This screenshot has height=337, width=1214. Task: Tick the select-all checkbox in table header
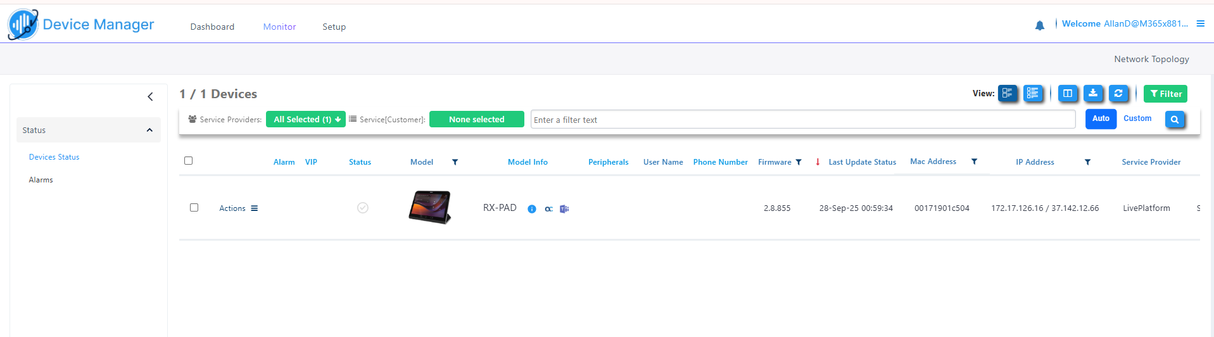188,161
